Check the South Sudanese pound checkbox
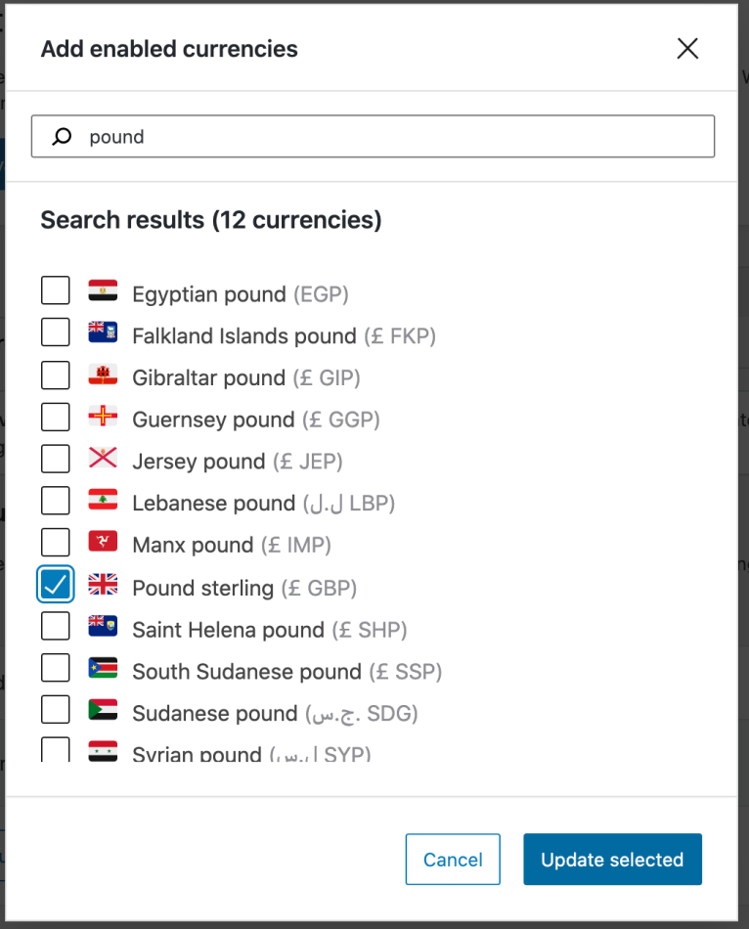This screenshot has width=749, height=929. point(56,668)
